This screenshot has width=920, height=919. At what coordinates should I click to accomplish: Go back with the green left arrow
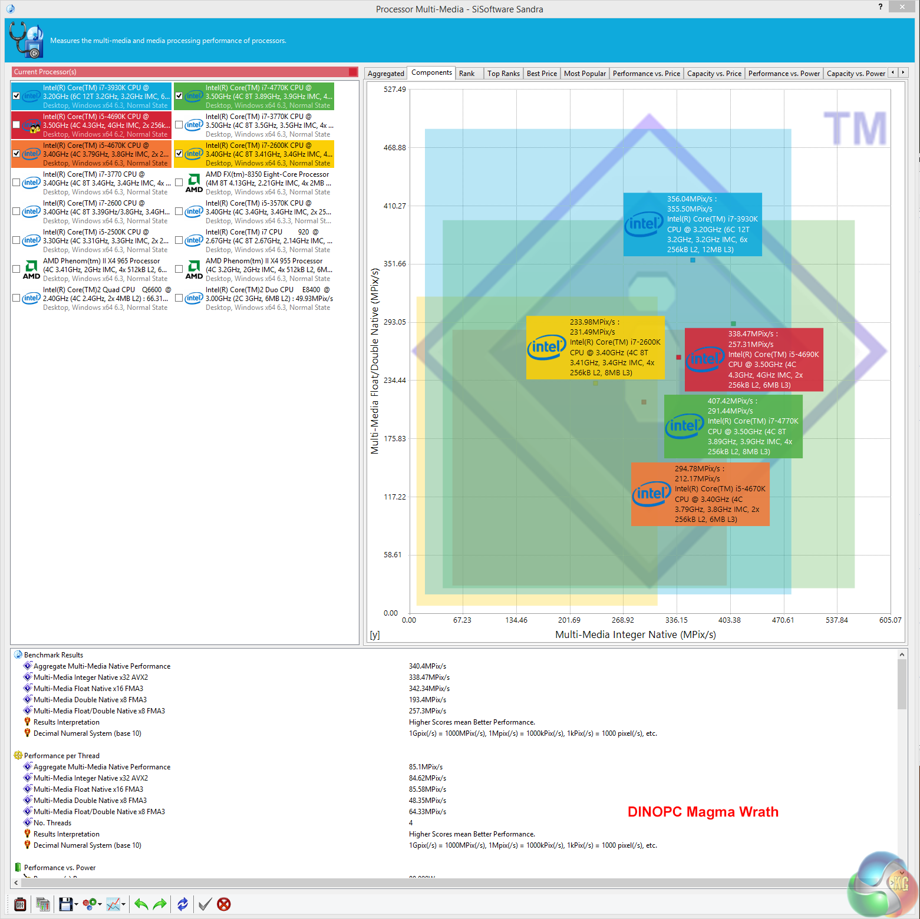click(141, 904)
